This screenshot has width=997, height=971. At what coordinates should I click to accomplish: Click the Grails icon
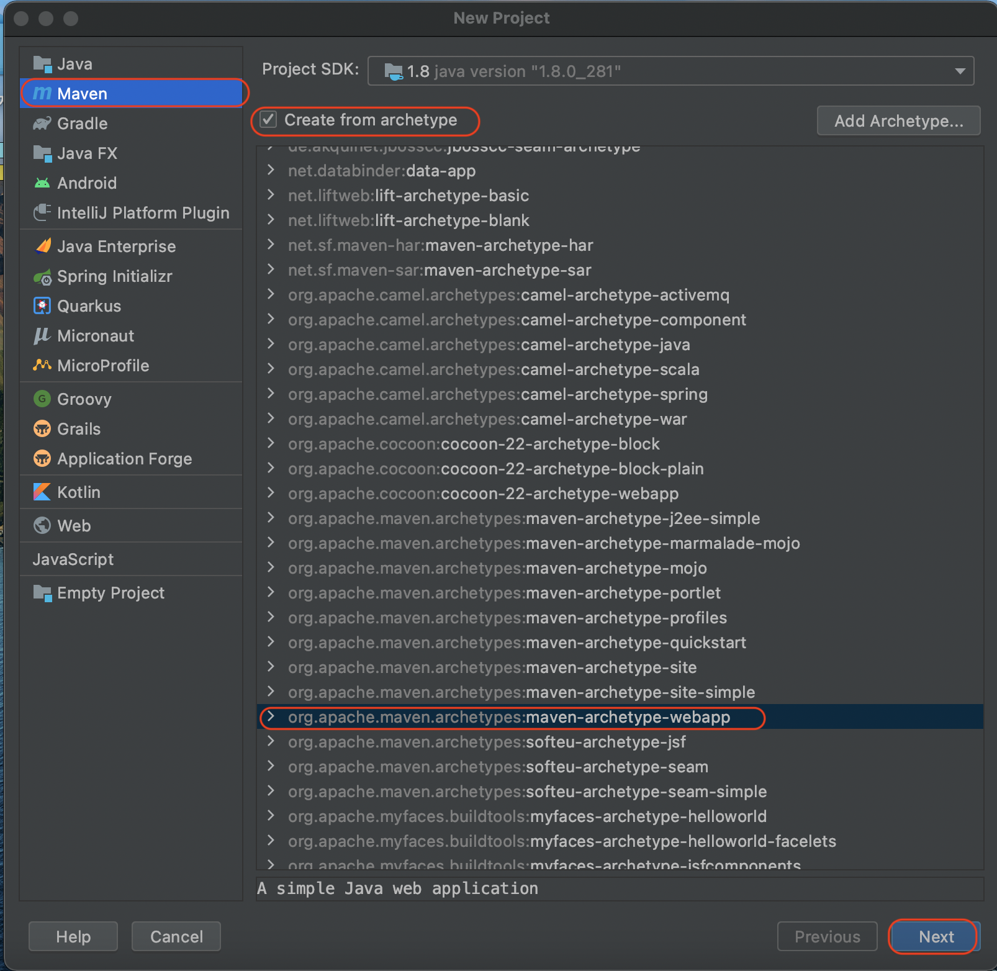click(42, 428)
